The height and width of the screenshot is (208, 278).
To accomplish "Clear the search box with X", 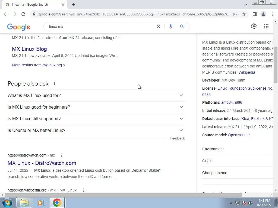I will pos(159,27).
